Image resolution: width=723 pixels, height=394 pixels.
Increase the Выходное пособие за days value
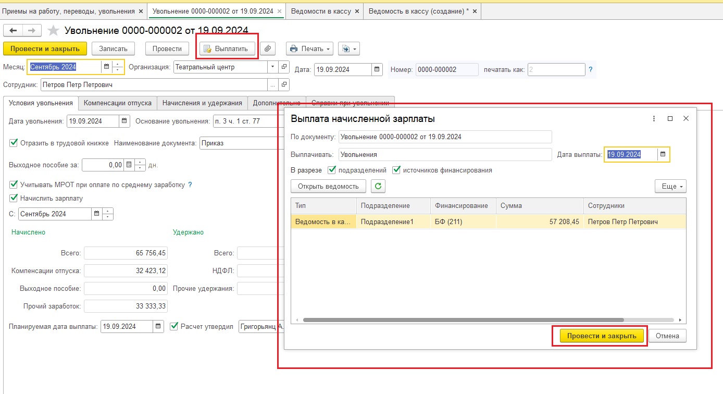(x=140, y=162)
